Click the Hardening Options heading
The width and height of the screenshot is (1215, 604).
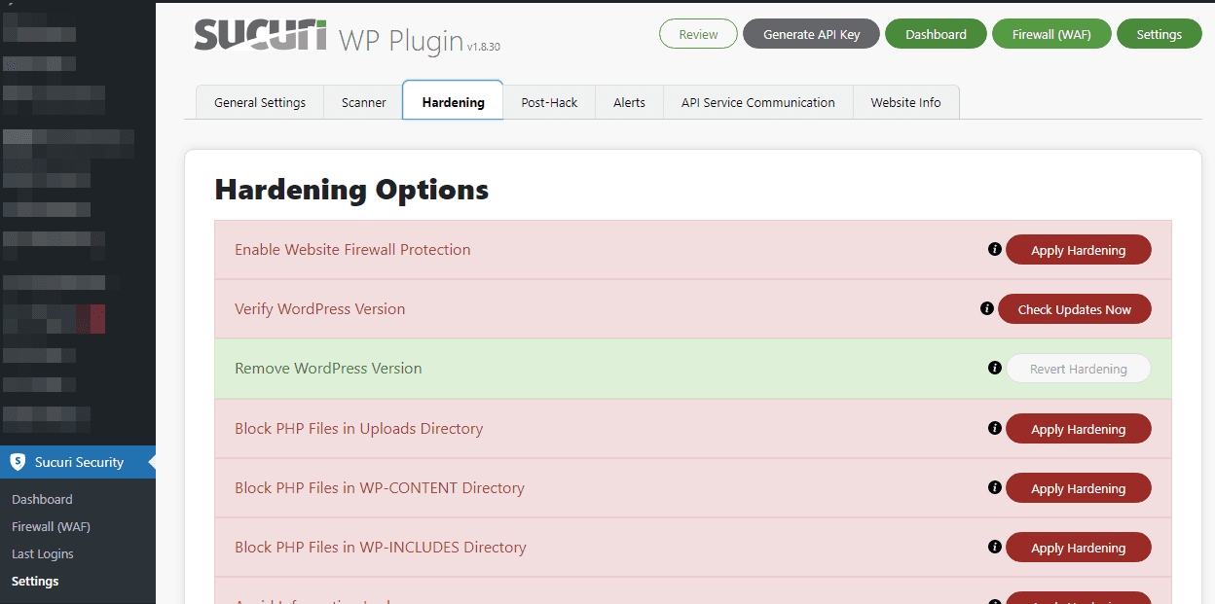(351, 190)
